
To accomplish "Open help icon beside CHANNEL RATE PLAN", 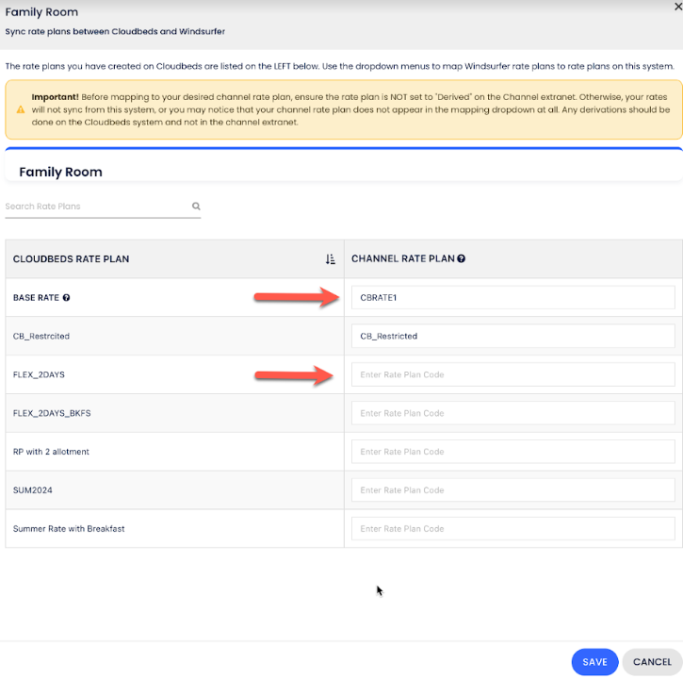I will pyautogui.click(x=462, y=259).
